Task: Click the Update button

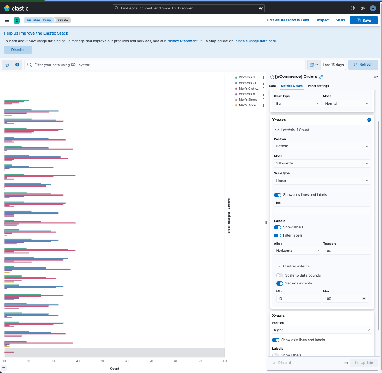Action: [x=364, y=363]
